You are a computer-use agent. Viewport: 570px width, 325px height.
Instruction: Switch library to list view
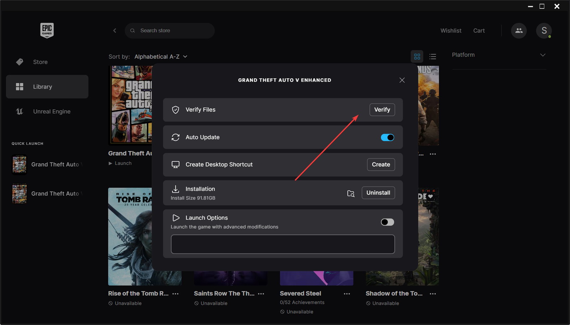pos(432,56)
